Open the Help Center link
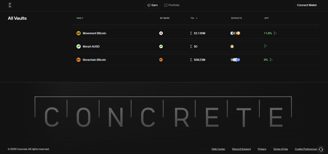Image resolution: width=328 pixels, height=154 pixels. (x=218, y=149)
